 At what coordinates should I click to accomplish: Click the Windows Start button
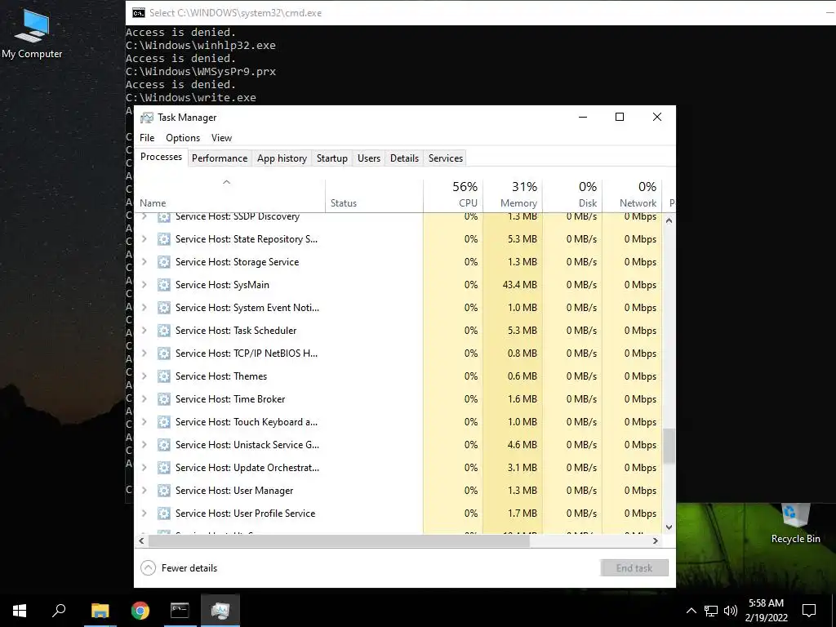20,611
